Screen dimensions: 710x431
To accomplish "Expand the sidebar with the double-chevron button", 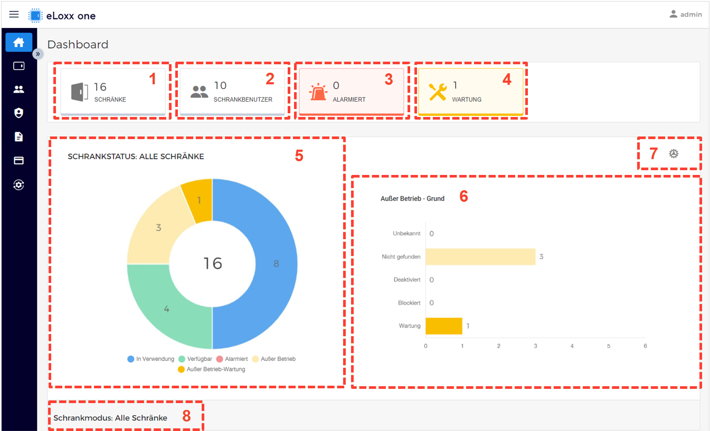I will [38, 54].
